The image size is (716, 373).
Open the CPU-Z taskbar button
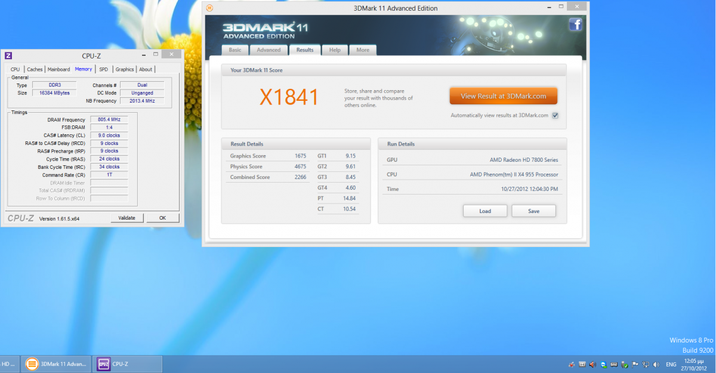coord(127,364)
